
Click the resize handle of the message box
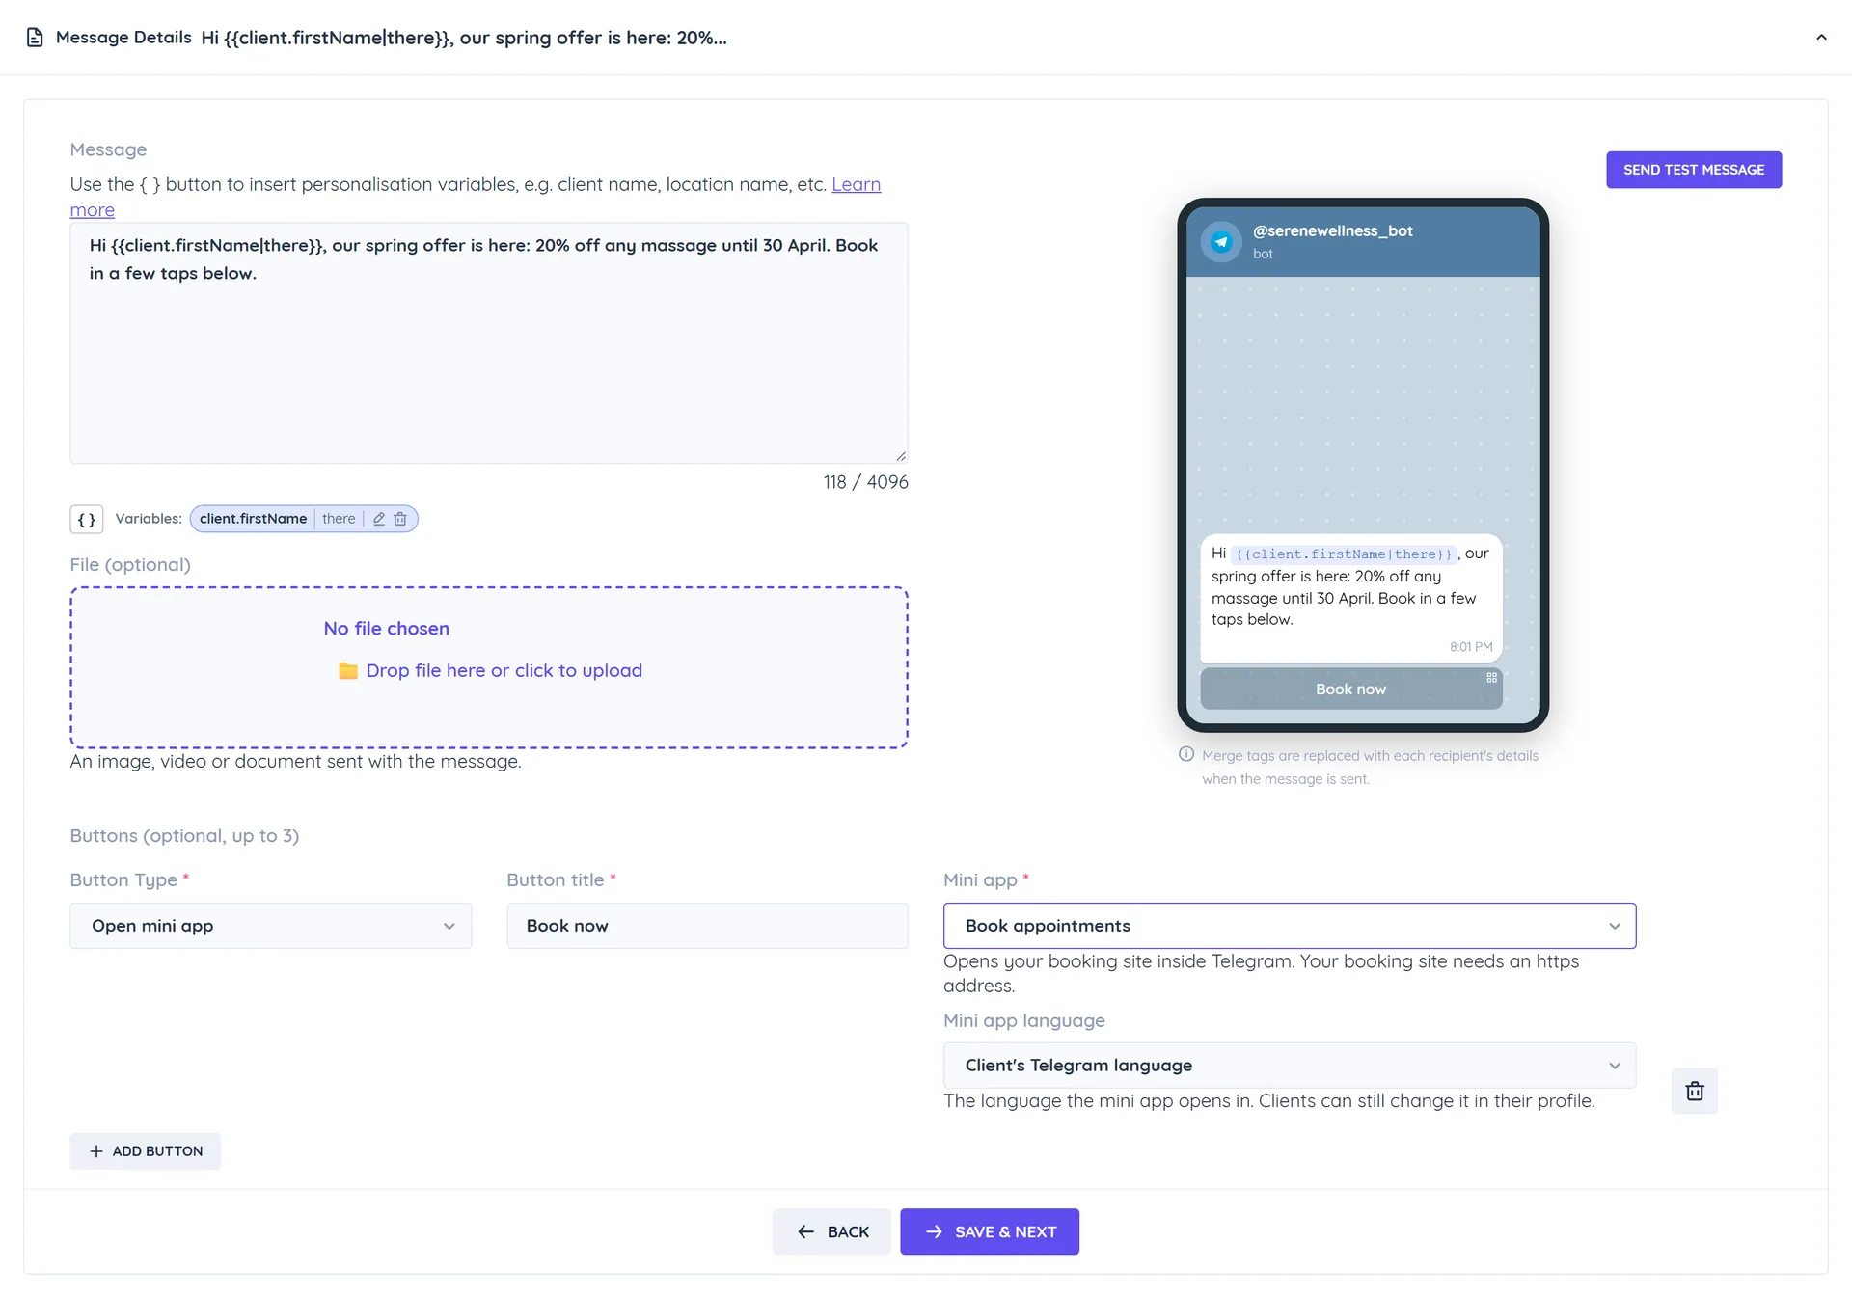(x=901, y=456)
